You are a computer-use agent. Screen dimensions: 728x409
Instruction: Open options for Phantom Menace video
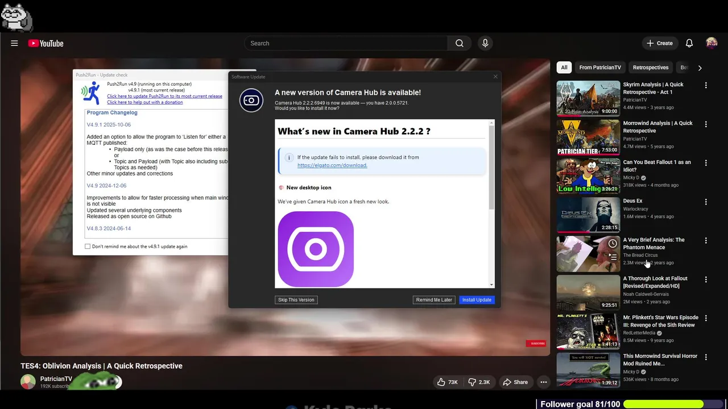pos(706,240)
